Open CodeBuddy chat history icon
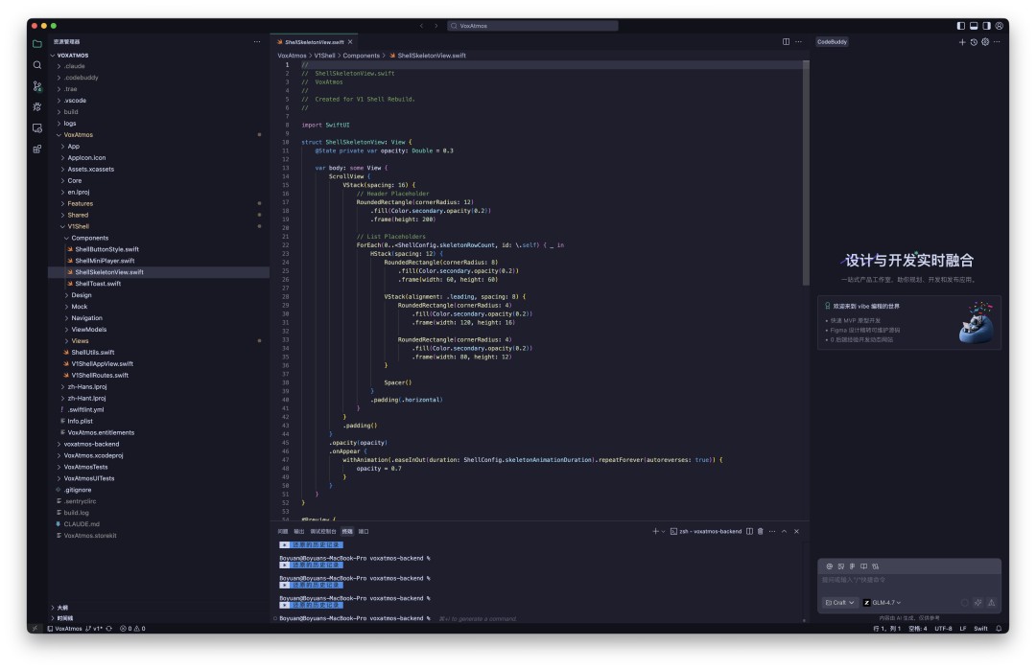The height and width of the screenshot is (669, 1036). click(974, 42)
